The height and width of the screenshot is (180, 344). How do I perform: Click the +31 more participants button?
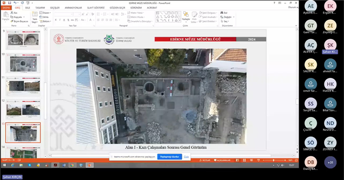330,162
